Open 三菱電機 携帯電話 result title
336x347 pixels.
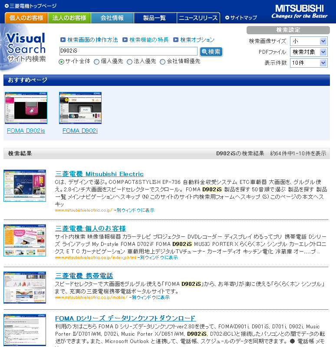click(84, 276)
